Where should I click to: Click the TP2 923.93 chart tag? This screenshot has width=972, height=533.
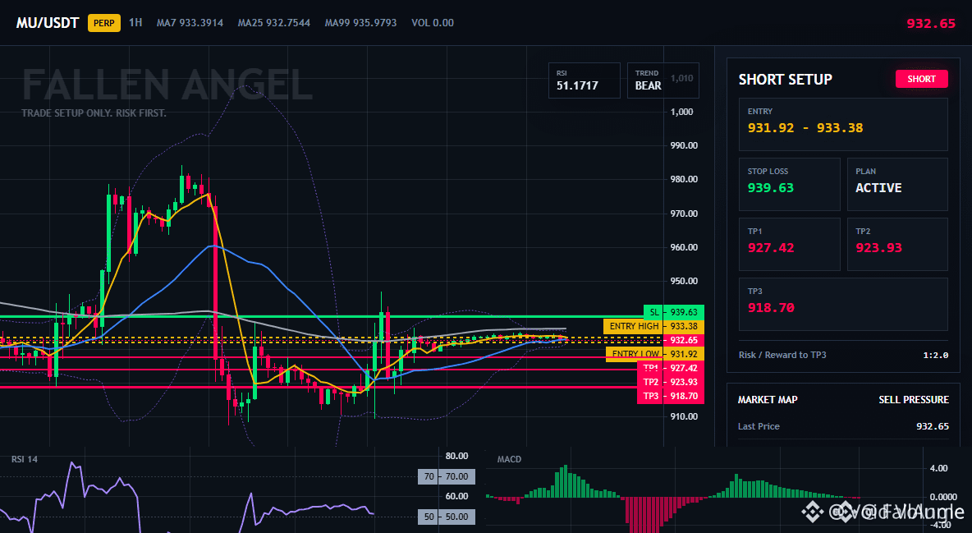pos(671,382)
